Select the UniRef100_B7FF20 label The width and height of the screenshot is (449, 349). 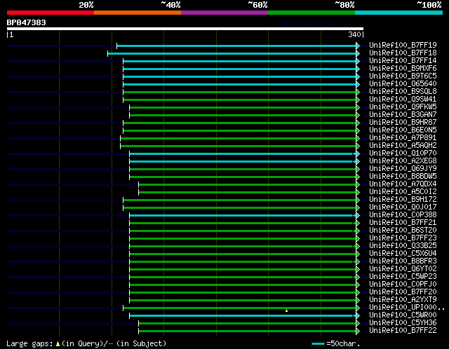click(403, 292)
